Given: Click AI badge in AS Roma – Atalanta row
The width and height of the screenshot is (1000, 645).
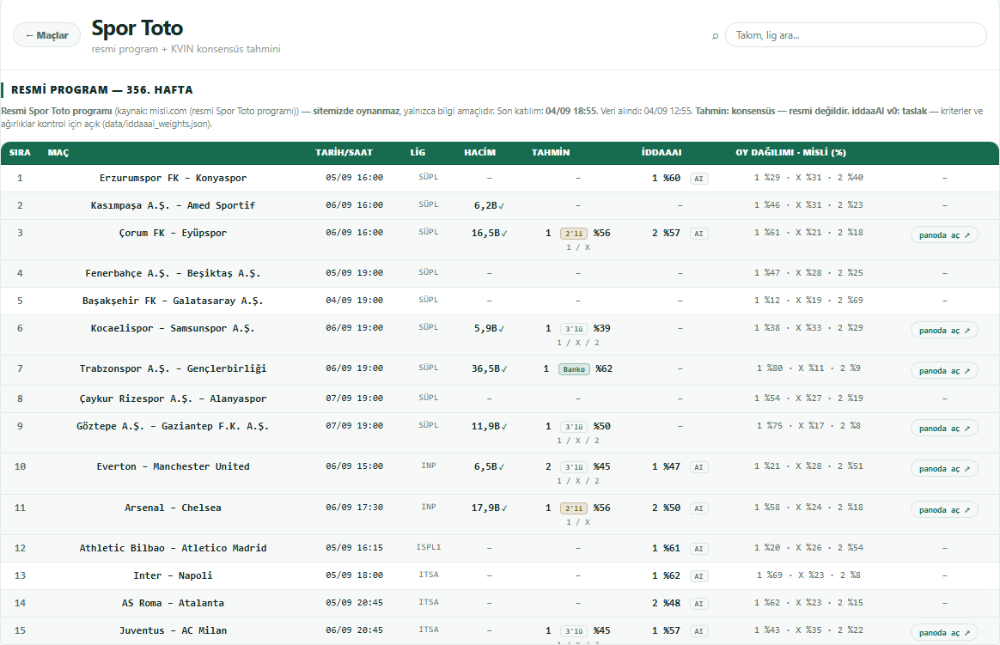Looking at the screenshot, I should [x=699, y=604].
